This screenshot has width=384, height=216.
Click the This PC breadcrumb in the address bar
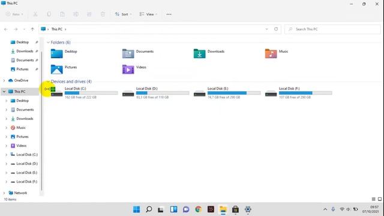click(57, 29)
